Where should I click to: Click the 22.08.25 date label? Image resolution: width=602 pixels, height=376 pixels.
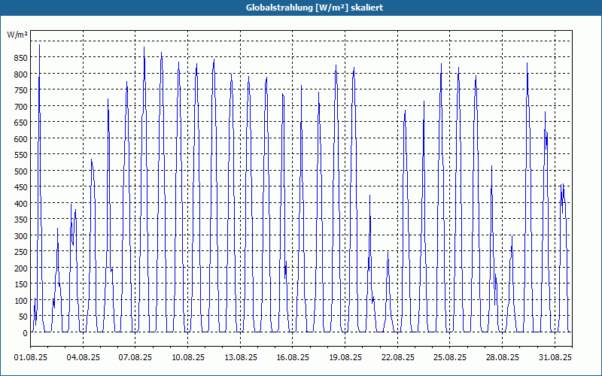(398, 358)
